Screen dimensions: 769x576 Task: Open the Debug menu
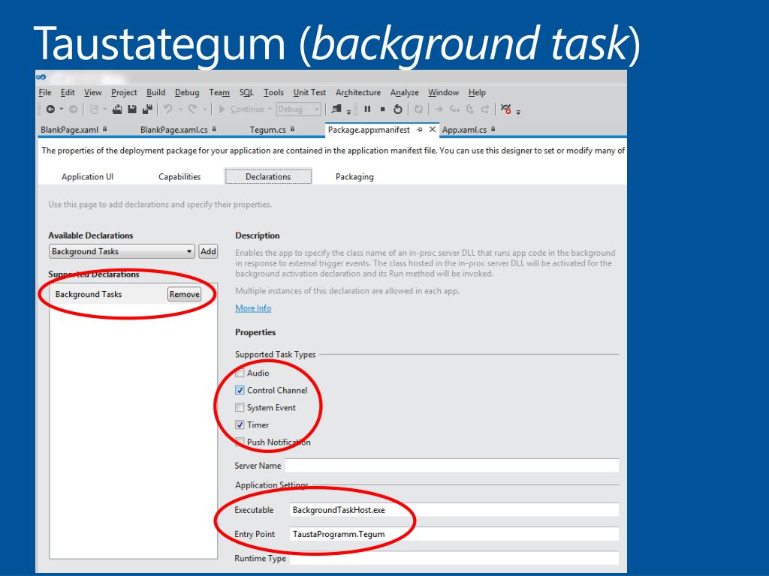coord(187,92)
